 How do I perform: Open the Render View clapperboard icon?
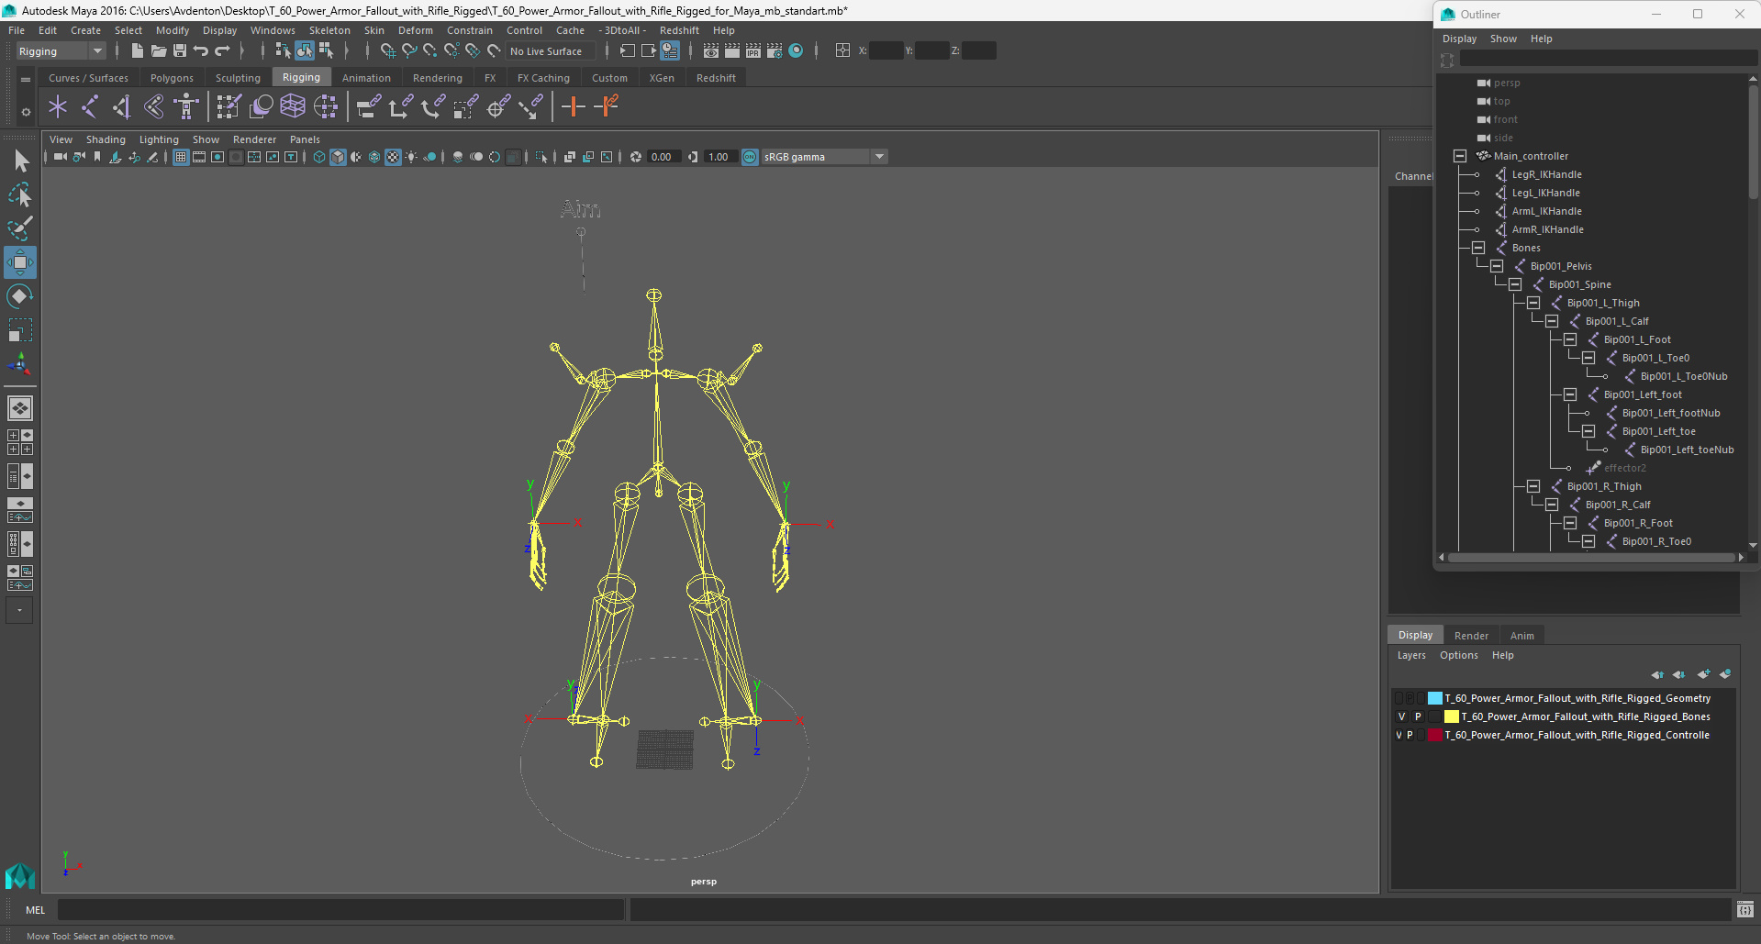(x=711, y=51)
